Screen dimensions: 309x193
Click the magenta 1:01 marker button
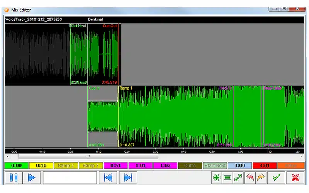141,166
